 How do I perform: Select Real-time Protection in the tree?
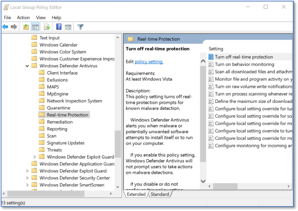68,115
